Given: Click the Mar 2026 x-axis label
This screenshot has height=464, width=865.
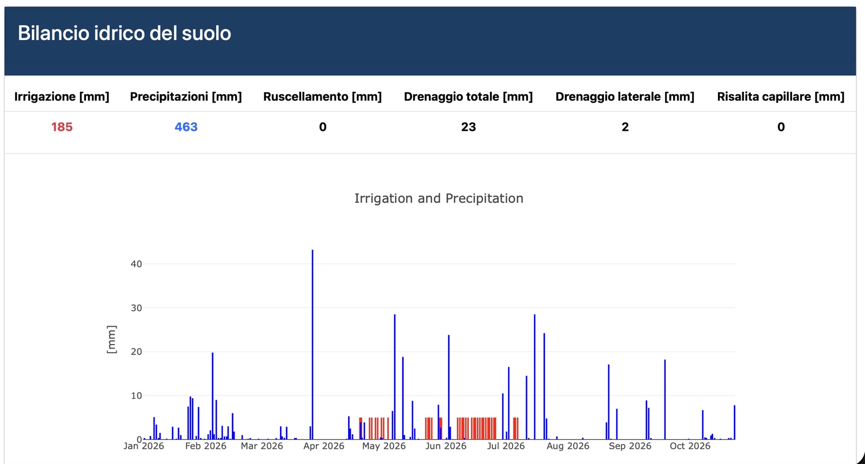Looking at the screenshot, I should click(262, 446).
